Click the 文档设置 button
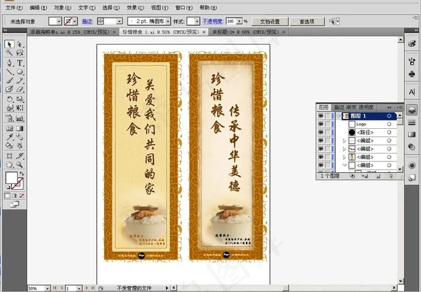421x292 pixels. pos(269,21)
